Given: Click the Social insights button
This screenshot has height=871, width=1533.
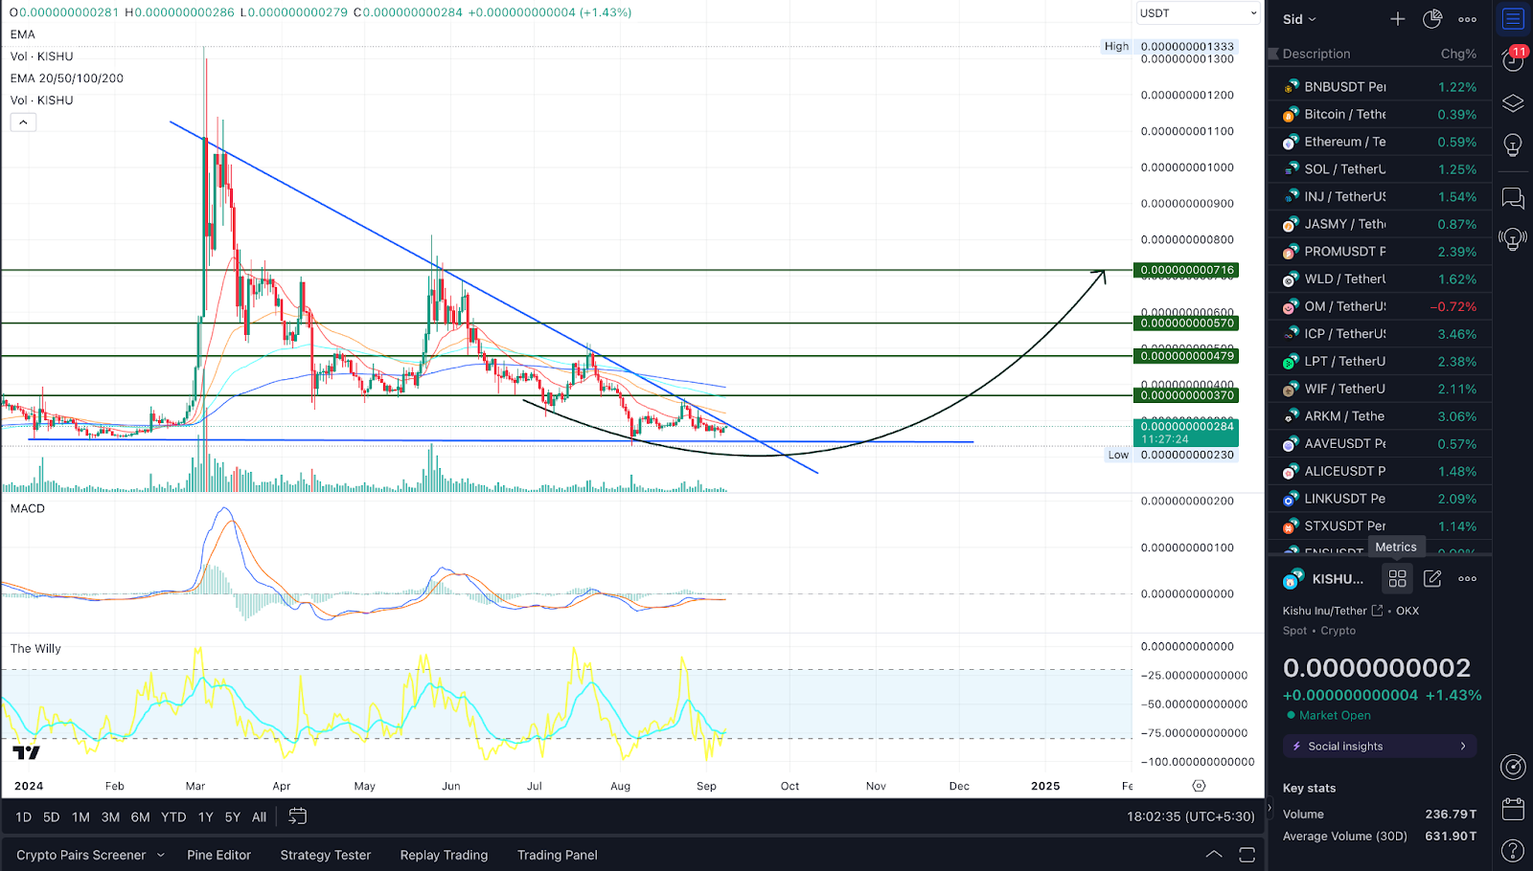Looking at the screenshot, I should pyautogui.click(x=1380, y=746).
